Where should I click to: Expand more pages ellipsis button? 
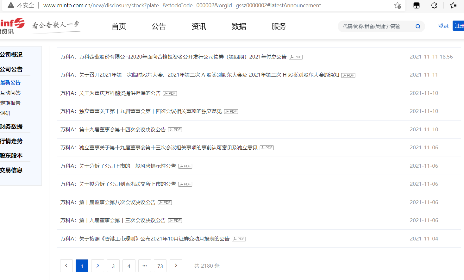click(145, 266)
